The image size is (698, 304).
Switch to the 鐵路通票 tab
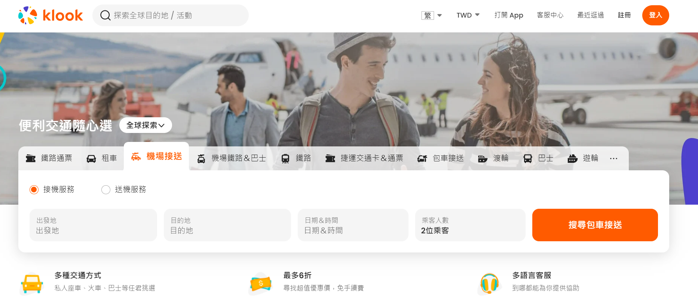(49, 158)
